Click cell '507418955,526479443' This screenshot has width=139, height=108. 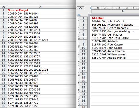pos(40,99)
